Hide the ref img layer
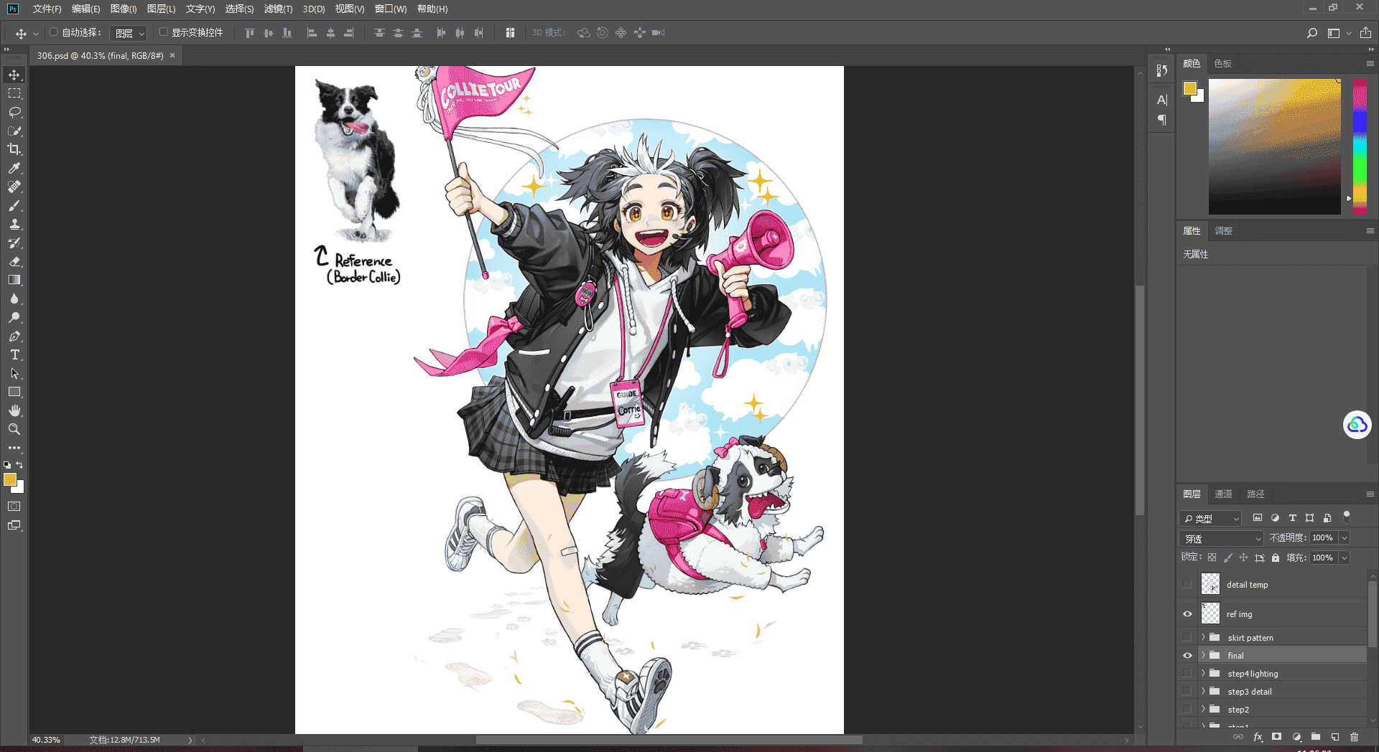 pyautogui.click(x=1187, y=614)
